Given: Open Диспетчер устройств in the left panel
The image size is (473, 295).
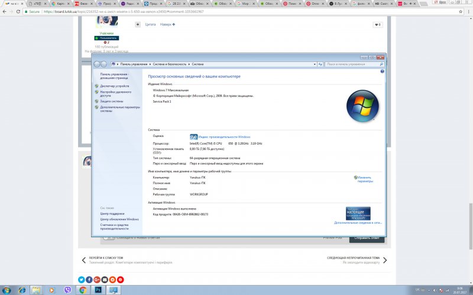Looking at the screenshot, I should (x=114, y=86).
